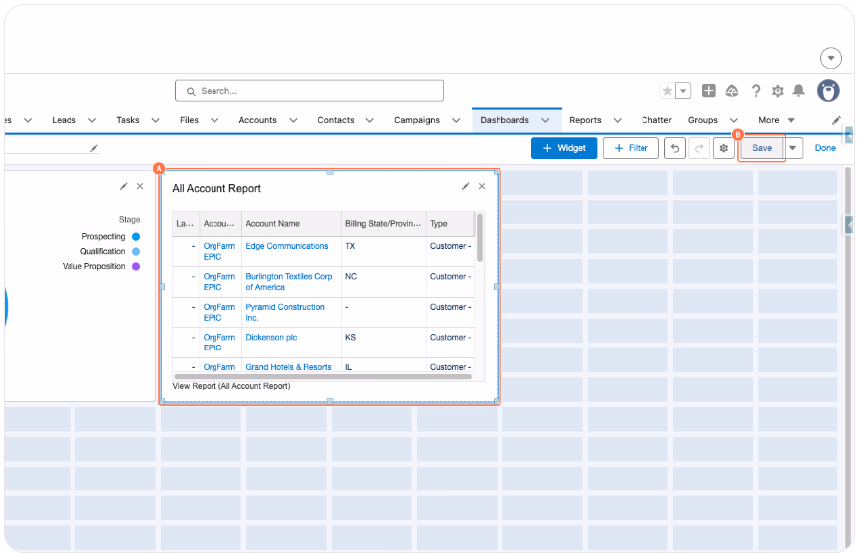Expand the Files tab chevron
858x555 pixels.
214,120
